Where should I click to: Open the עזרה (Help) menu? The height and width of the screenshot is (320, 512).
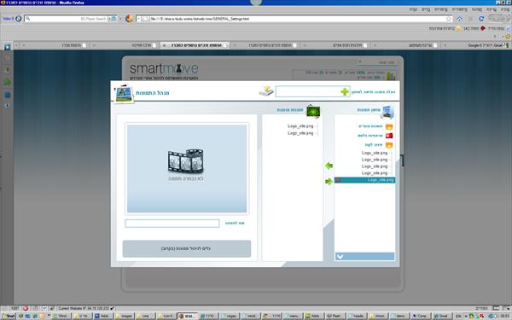click(414, 9)
